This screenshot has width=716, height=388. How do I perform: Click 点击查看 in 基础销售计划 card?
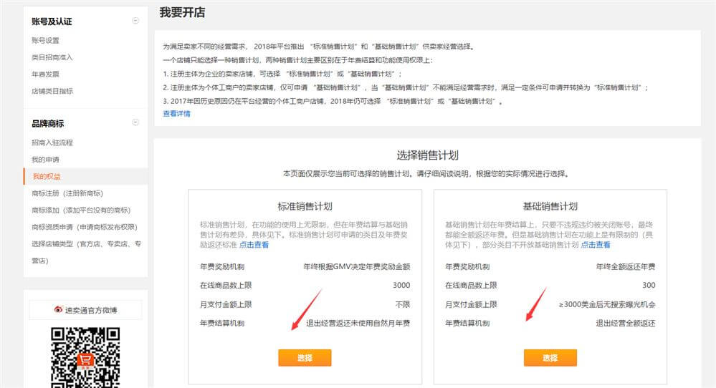pyautogui.click(x=596, y=245)
